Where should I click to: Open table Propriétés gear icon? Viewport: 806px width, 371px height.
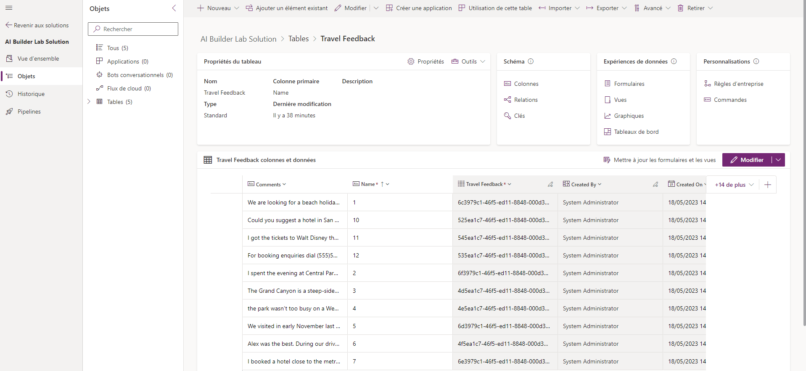click(x=411, y=61)
